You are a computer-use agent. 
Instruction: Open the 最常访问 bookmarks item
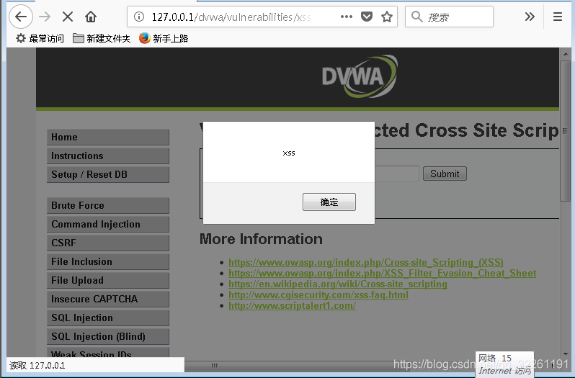pyautogui.click(x=40, y=38)
